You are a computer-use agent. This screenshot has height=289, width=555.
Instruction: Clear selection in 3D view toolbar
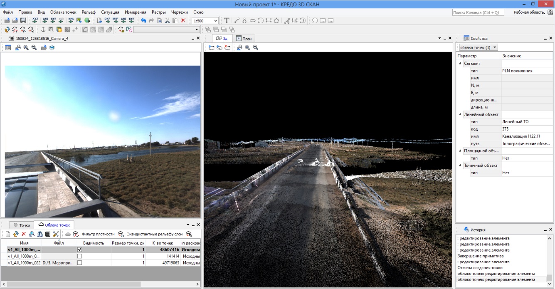(227, 48)
